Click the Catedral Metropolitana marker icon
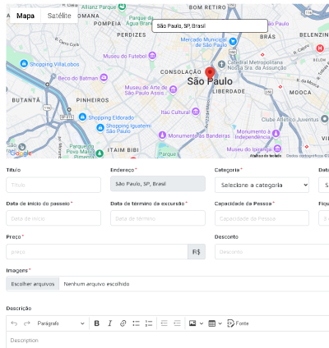Screen dimensions: 329x348 tap(221, 64)
